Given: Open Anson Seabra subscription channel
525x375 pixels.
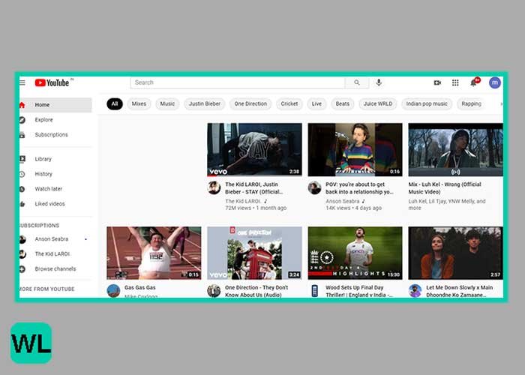Looking at the screenshot, I should pos(55,239).
